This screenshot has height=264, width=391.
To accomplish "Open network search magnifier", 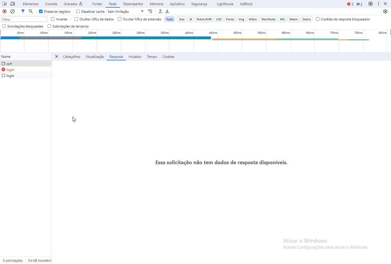I will (31, 11).
